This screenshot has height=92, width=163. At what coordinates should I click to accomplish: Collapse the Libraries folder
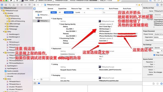(4, 13)
